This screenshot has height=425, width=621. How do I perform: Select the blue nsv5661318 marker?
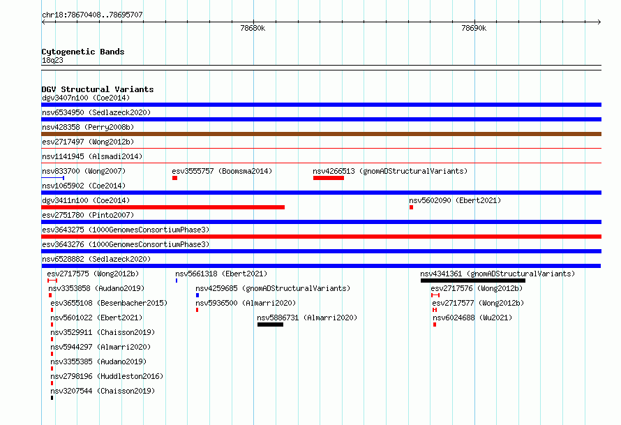[177, 281]
